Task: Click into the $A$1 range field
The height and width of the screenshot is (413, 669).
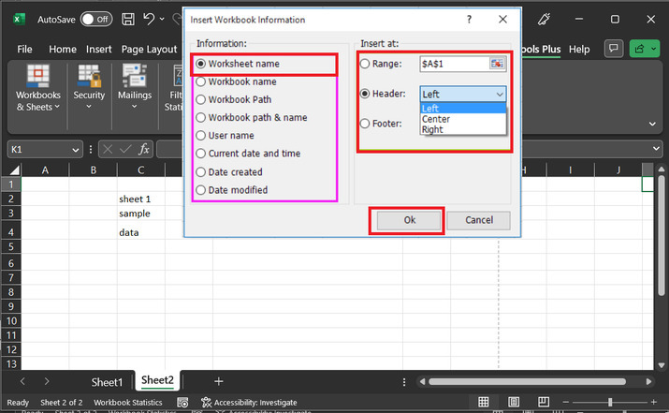Action: pos(454,64)
